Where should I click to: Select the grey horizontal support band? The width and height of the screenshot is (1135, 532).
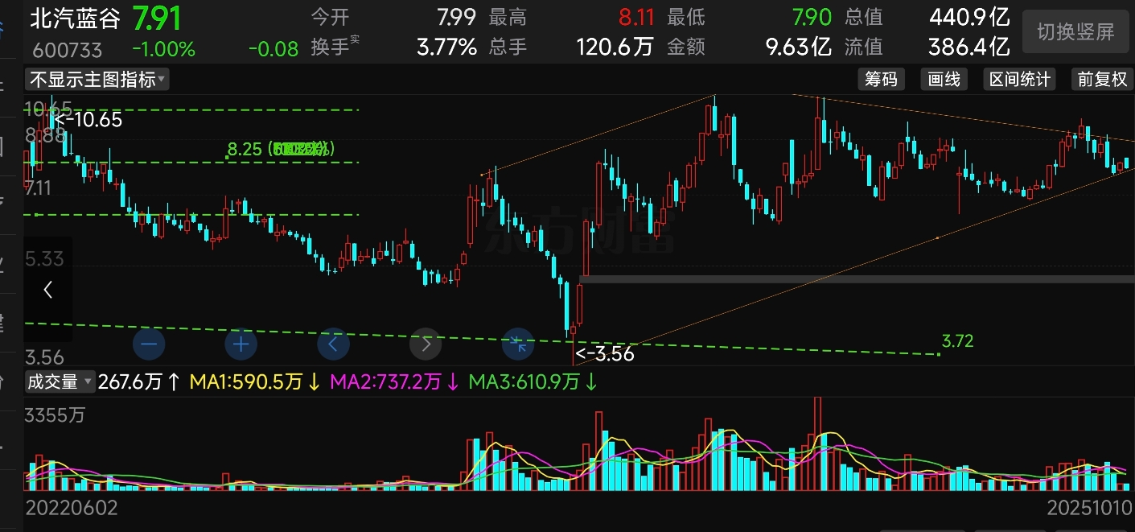pyautogui.click(x=857, y=279)
